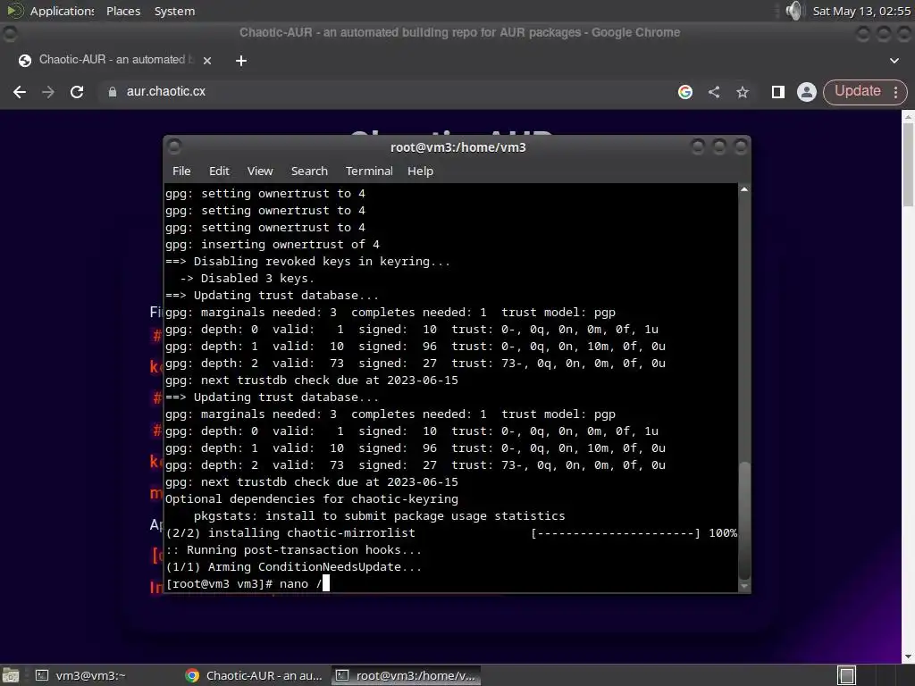The width and height of the screenshot is (915, 686).
Task: Open the terminal View menu
Action: coord(260,171)
